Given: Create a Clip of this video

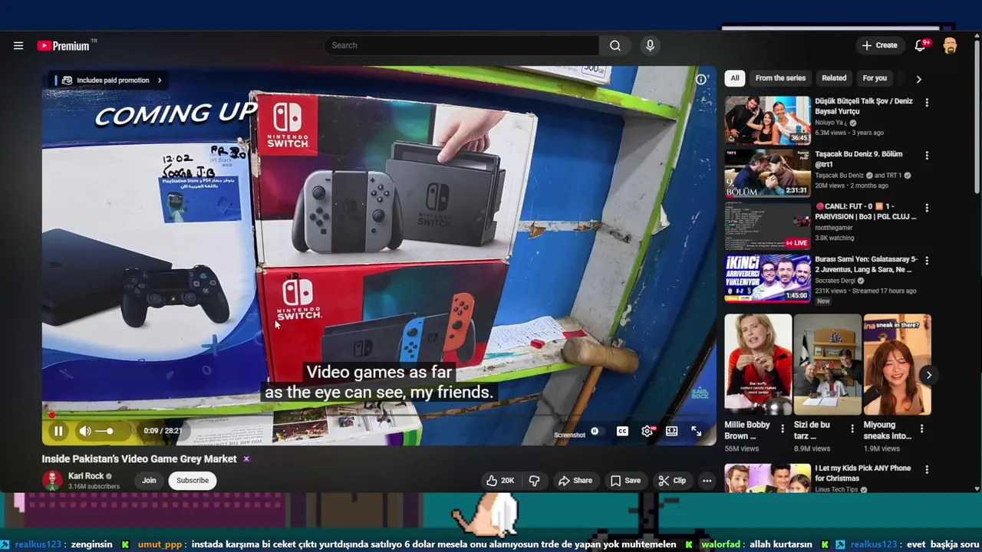Looking at the screenshot, I should click(672, 481).
